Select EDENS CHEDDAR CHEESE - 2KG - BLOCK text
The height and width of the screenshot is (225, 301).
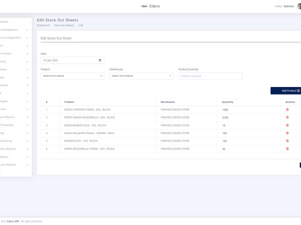[x=87, y=109]
